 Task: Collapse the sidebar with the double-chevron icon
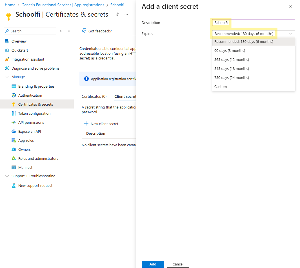[x=69, y=31]
